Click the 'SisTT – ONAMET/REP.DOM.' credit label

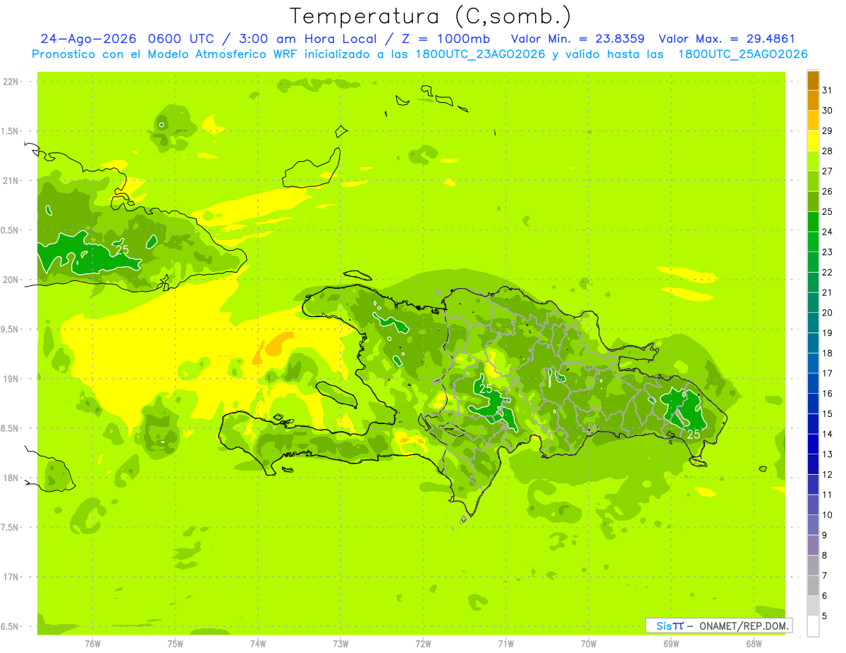(719, 626)
